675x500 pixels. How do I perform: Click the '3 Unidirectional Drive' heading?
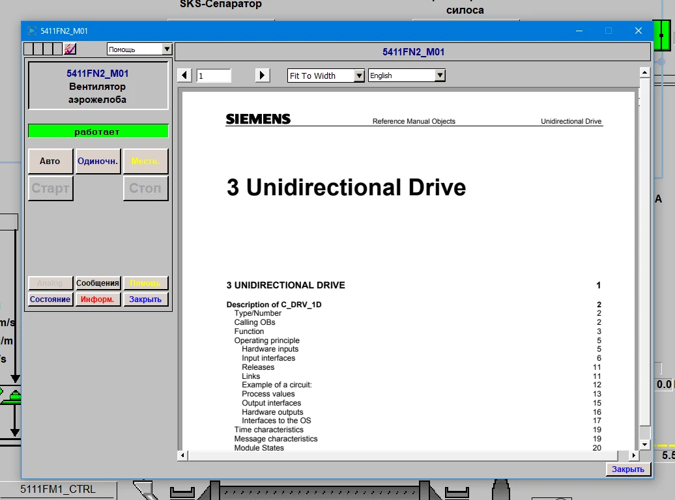(346, 187)
